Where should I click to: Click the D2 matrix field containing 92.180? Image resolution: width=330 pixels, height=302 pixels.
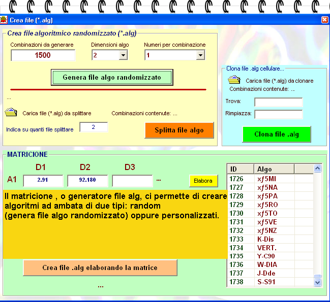pos(87,181)
